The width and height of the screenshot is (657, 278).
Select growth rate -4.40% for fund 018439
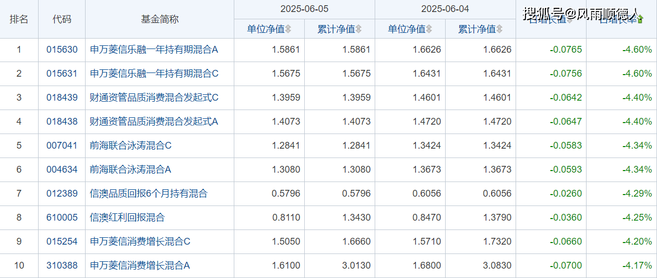tap(637, 98)
